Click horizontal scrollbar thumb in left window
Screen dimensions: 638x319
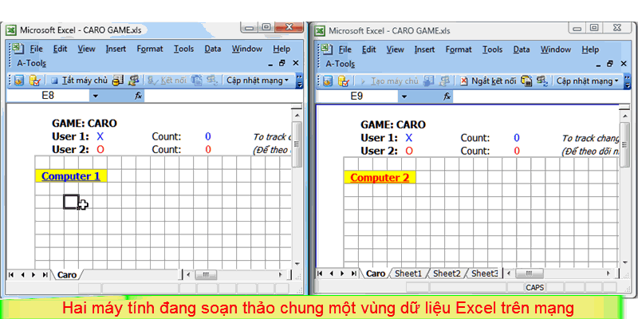pos(204,274)
